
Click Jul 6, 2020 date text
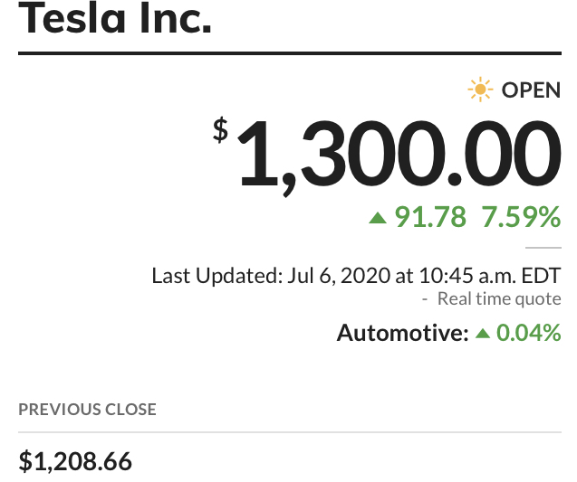click(x=339, y=276)
